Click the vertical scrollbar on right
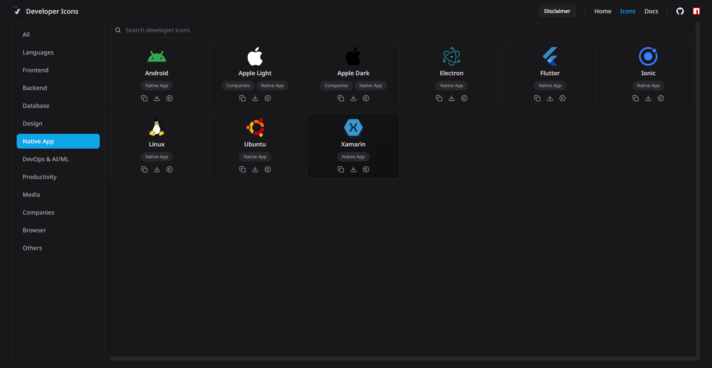The width and height of the screenshot is (712, 368). coord(698,189)
